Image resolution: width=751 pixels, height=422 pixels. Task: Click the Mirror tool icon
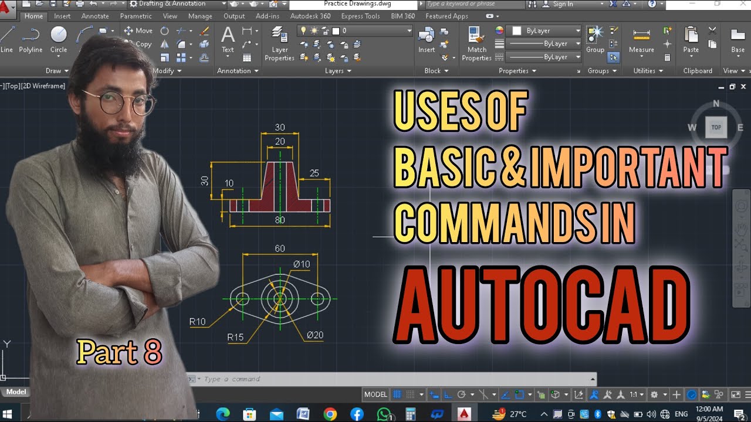pos(165,44)
